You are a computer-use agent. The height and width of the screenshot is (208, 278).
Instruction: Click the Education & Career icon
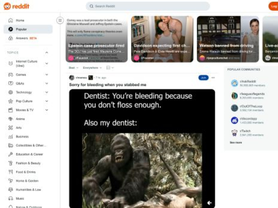tap(11, 154)
